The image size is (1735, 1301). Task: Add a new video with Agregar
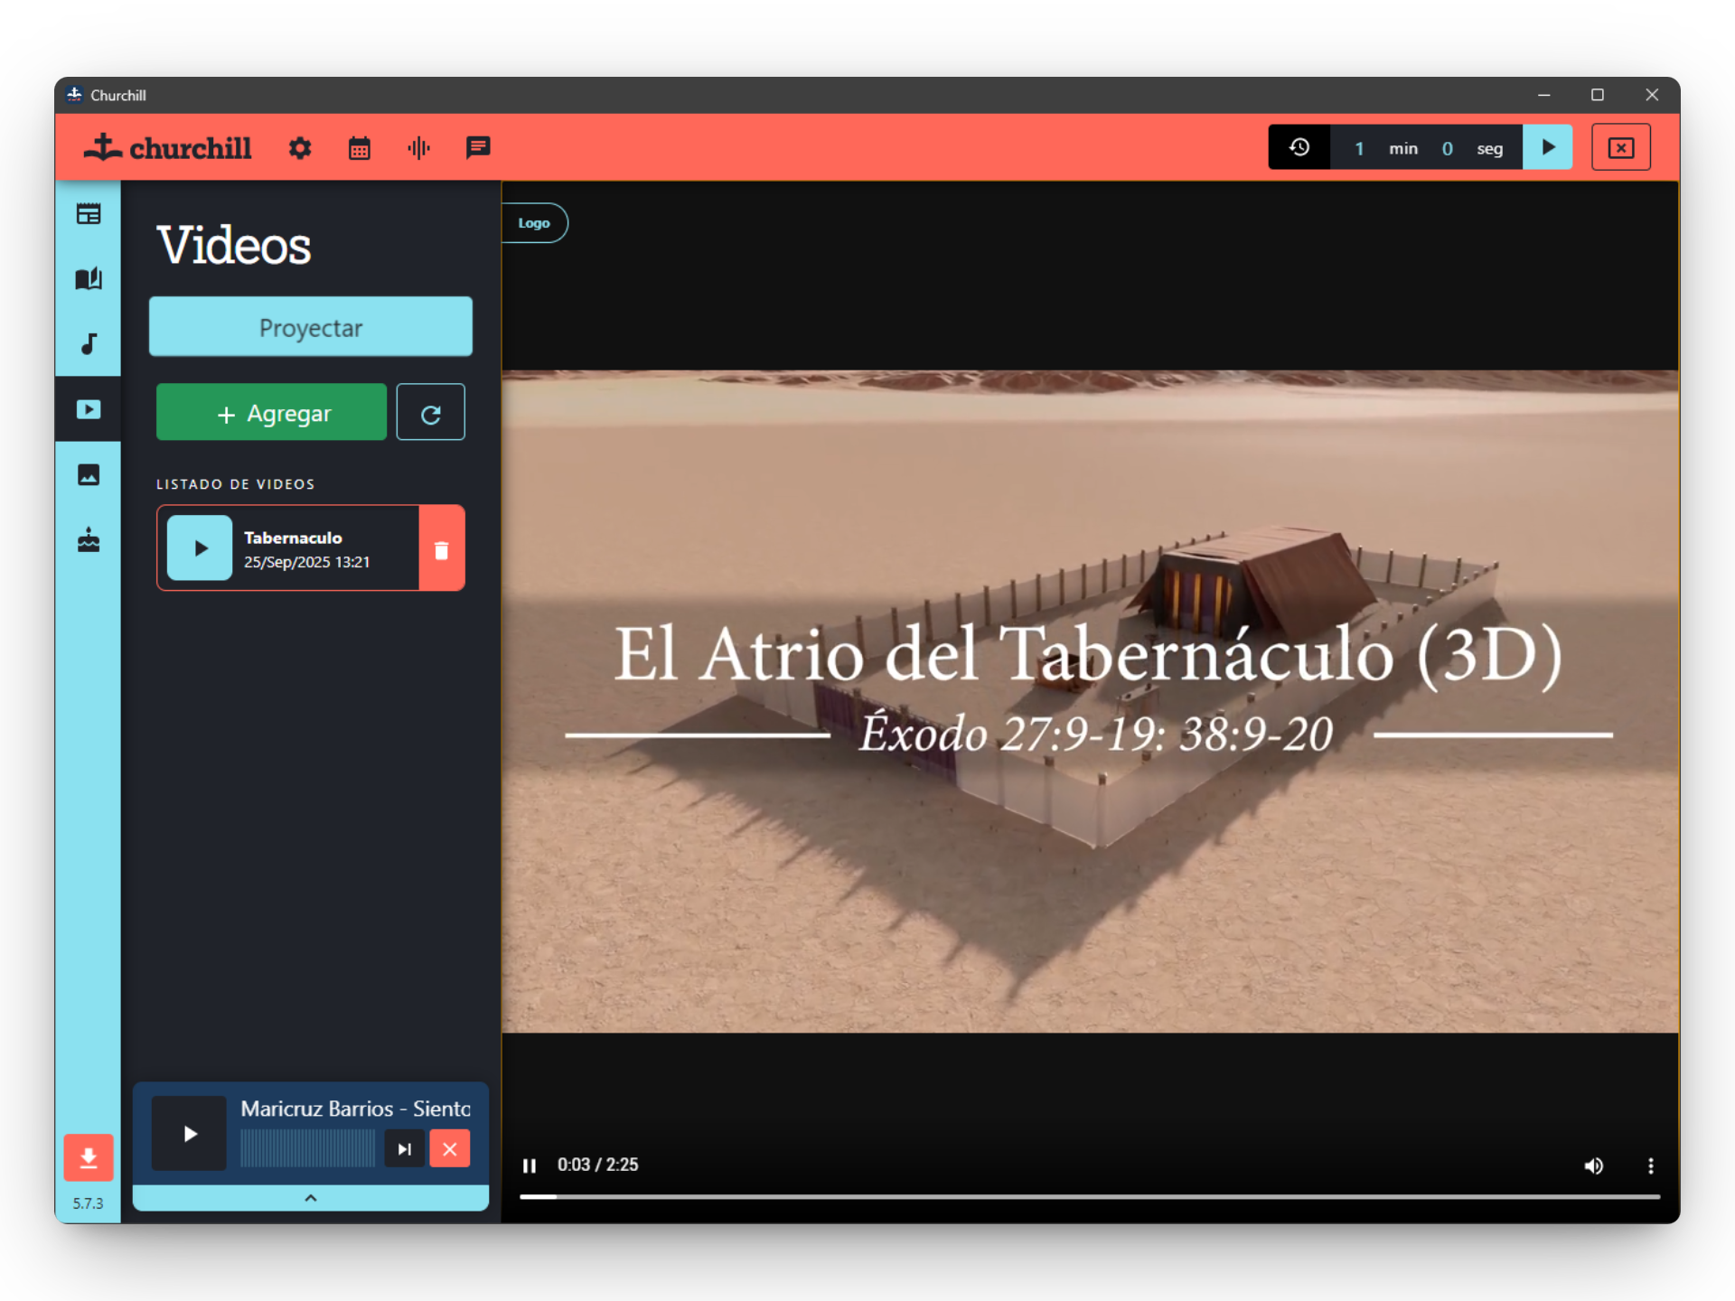pos(271,412)
